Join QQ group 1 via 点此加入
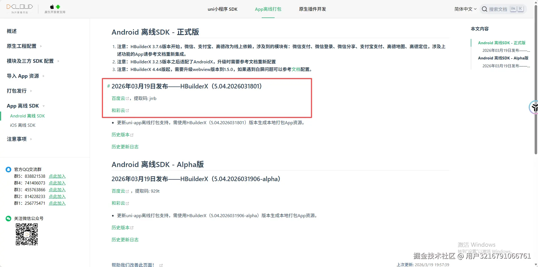Screen dimensions: 538x267 coord(57,203)
